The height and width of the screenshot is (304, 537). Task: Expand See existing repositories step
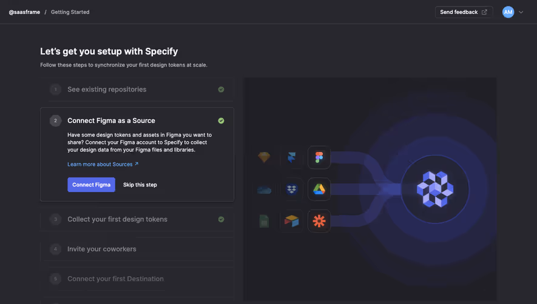(x=137, y=89)
